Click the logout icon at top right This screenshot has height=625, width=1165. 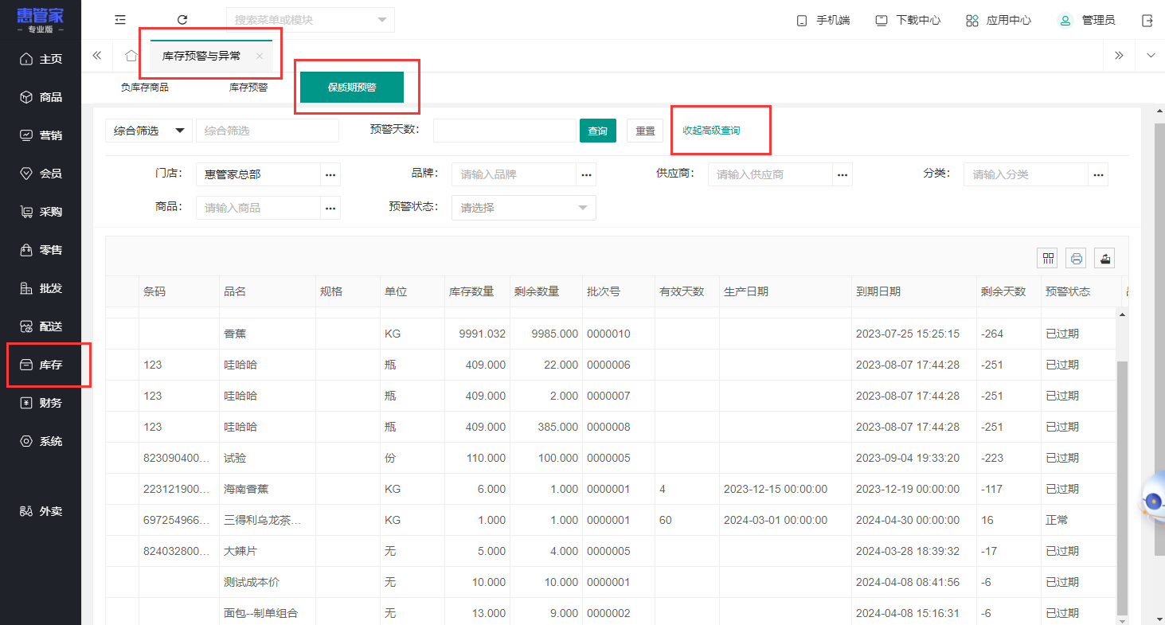[x=1147, y=20]
